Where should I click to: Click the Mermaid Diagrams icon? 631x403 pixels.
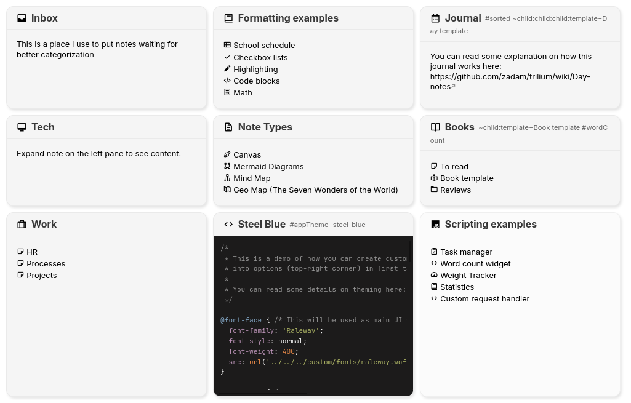coord(227,166)
